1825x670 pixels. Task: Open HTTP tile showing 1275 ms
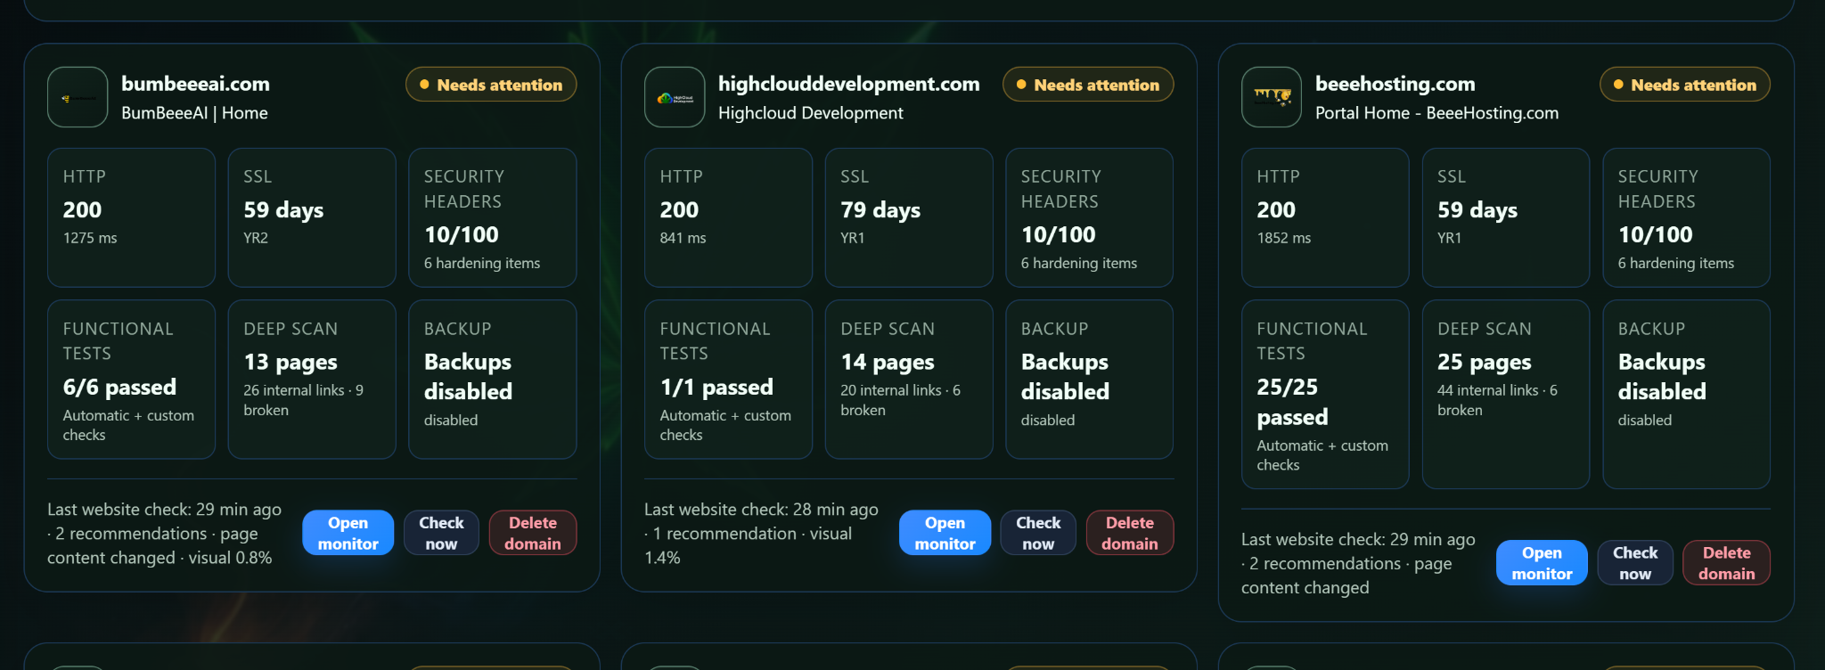coord(131,217)
